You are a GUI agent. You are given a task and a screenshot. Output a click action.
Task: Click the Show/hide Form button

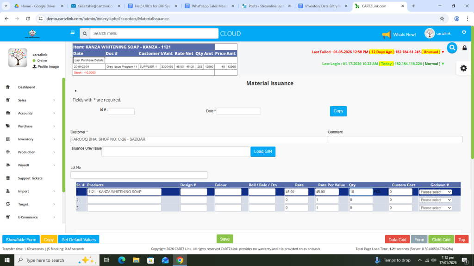tap(21, 240)
